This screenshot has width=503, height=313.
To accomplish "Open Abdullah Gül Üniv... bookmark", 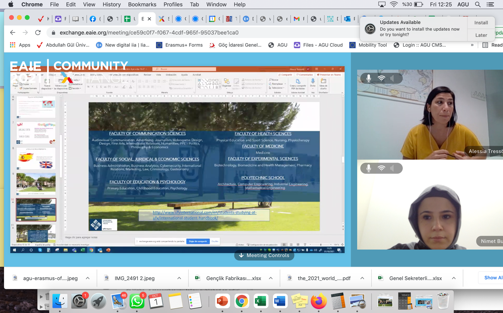I will click(63, 45).
